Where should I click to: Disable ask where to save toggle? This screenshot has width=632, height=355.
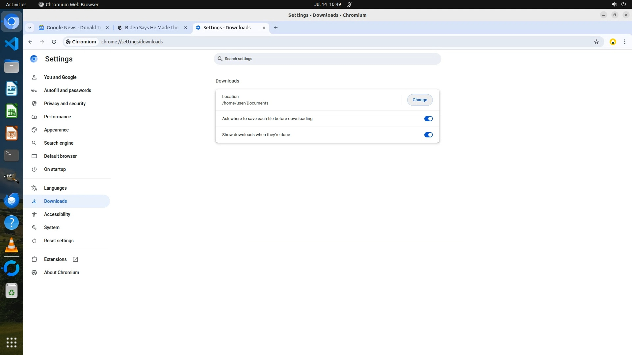point(428,119)
